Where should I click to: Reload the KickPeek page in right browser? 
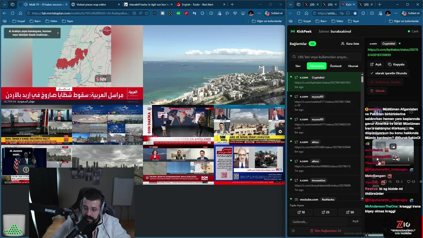298,13
